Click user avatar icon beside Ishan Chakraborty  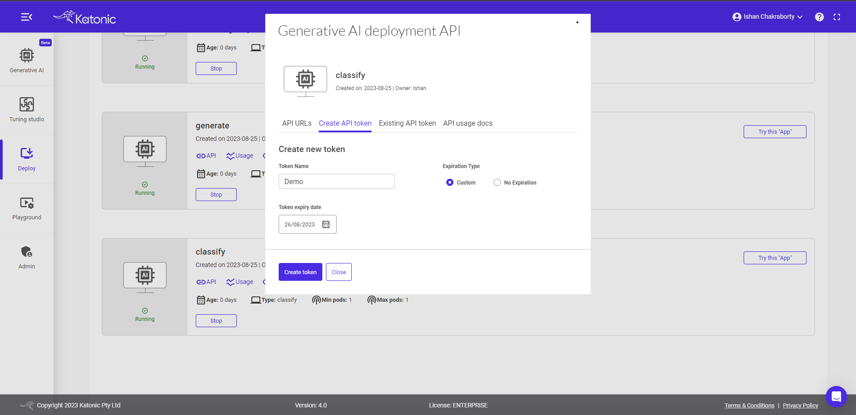coord(737,17)
